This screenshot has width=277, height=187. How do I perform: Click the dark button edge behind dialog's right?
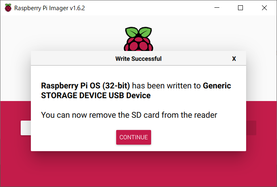pos(251,128)
